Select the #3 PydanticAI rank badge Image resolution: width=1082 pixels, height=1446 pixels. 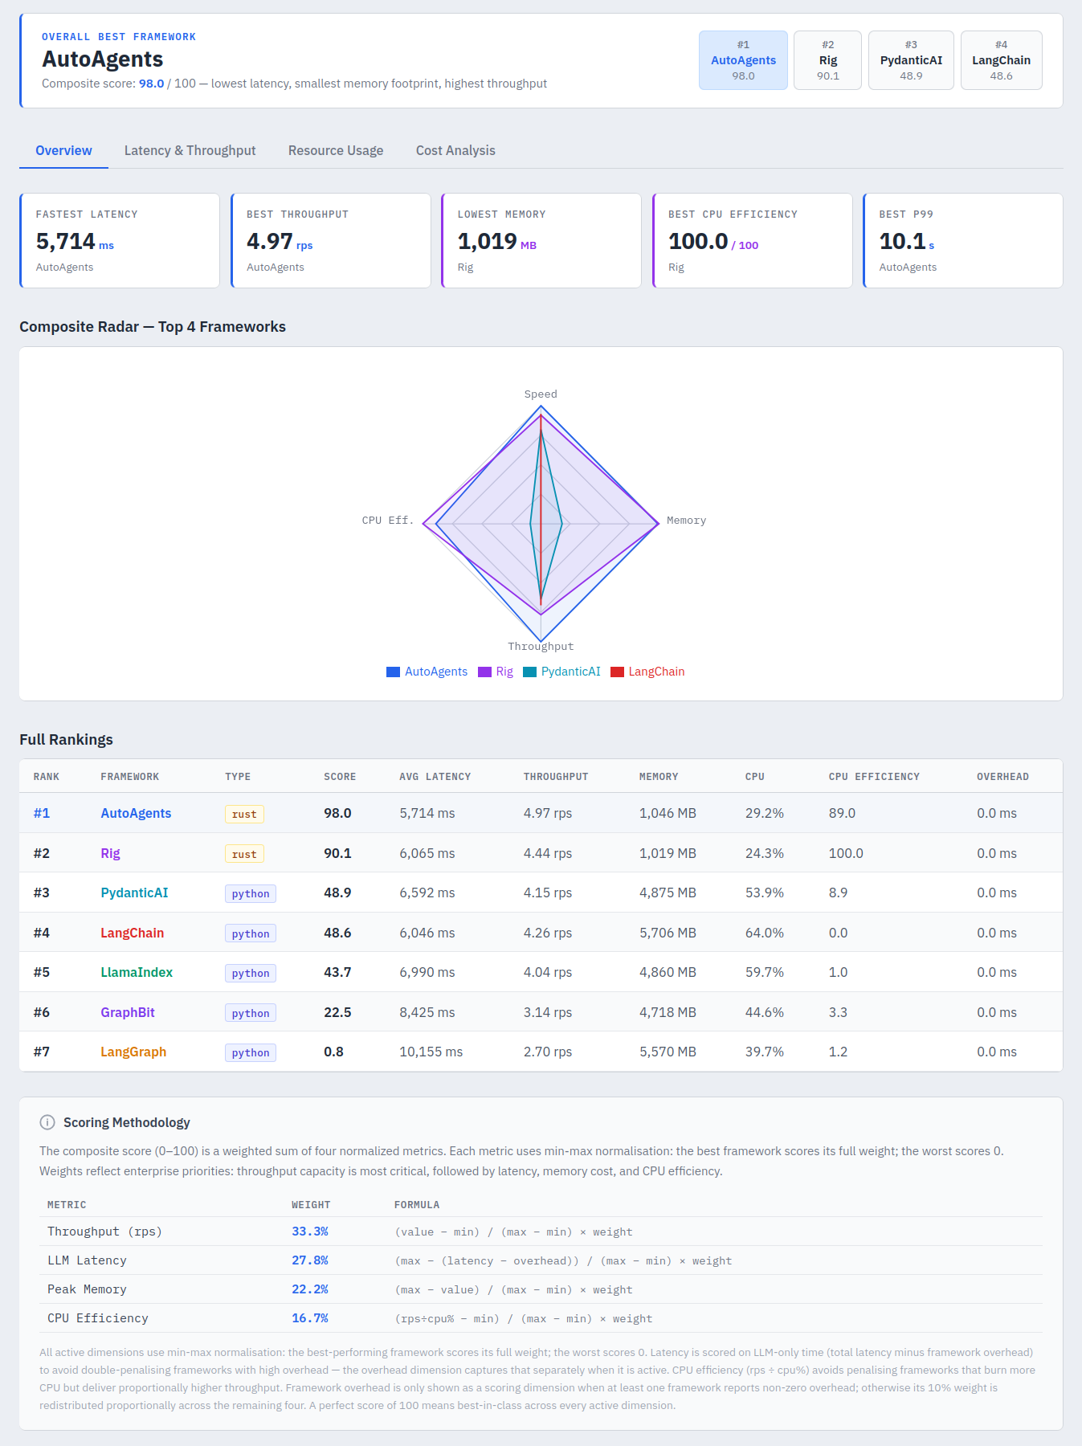coord(911,60)
